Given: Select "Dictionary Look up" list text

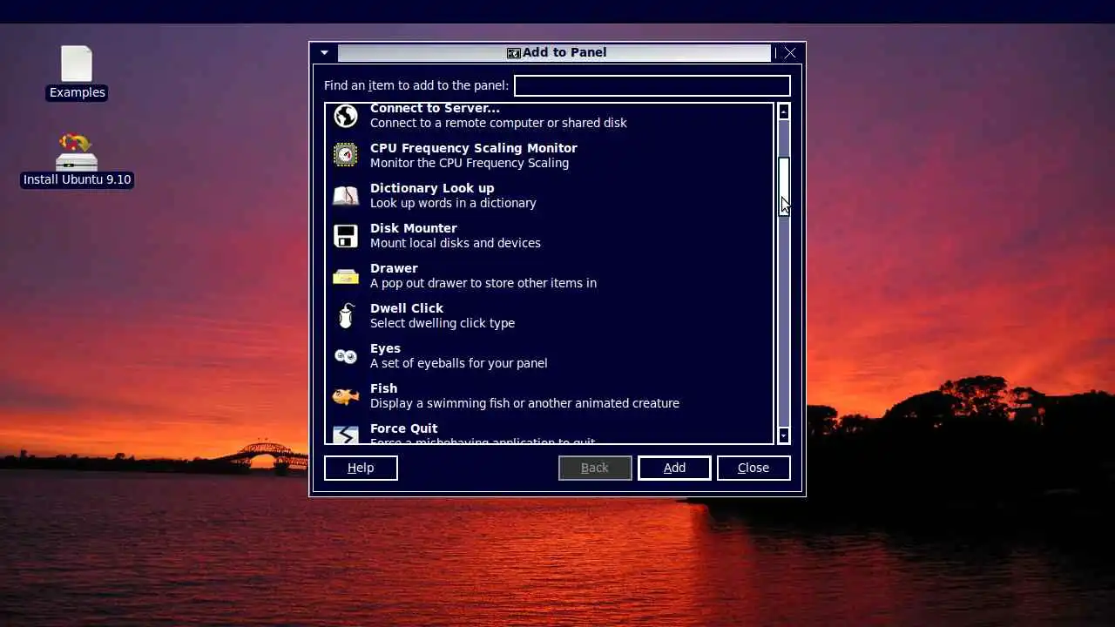Looking at the screenshot, I should click(432, 188).
